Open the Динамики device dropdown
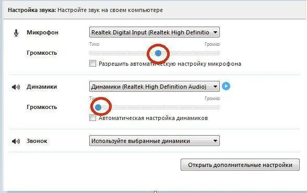The height and width of the screenshot is (193, 307). [x=155, y=87]
